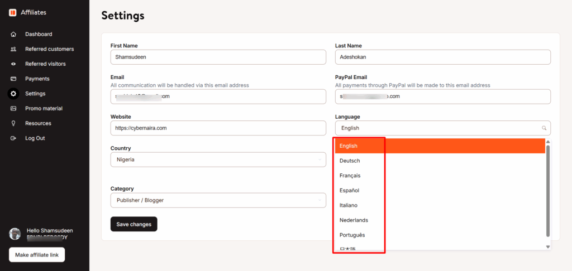Screen dimensions: 572x271
Task: Open Referred visitors section
Action: coord(45,64)
